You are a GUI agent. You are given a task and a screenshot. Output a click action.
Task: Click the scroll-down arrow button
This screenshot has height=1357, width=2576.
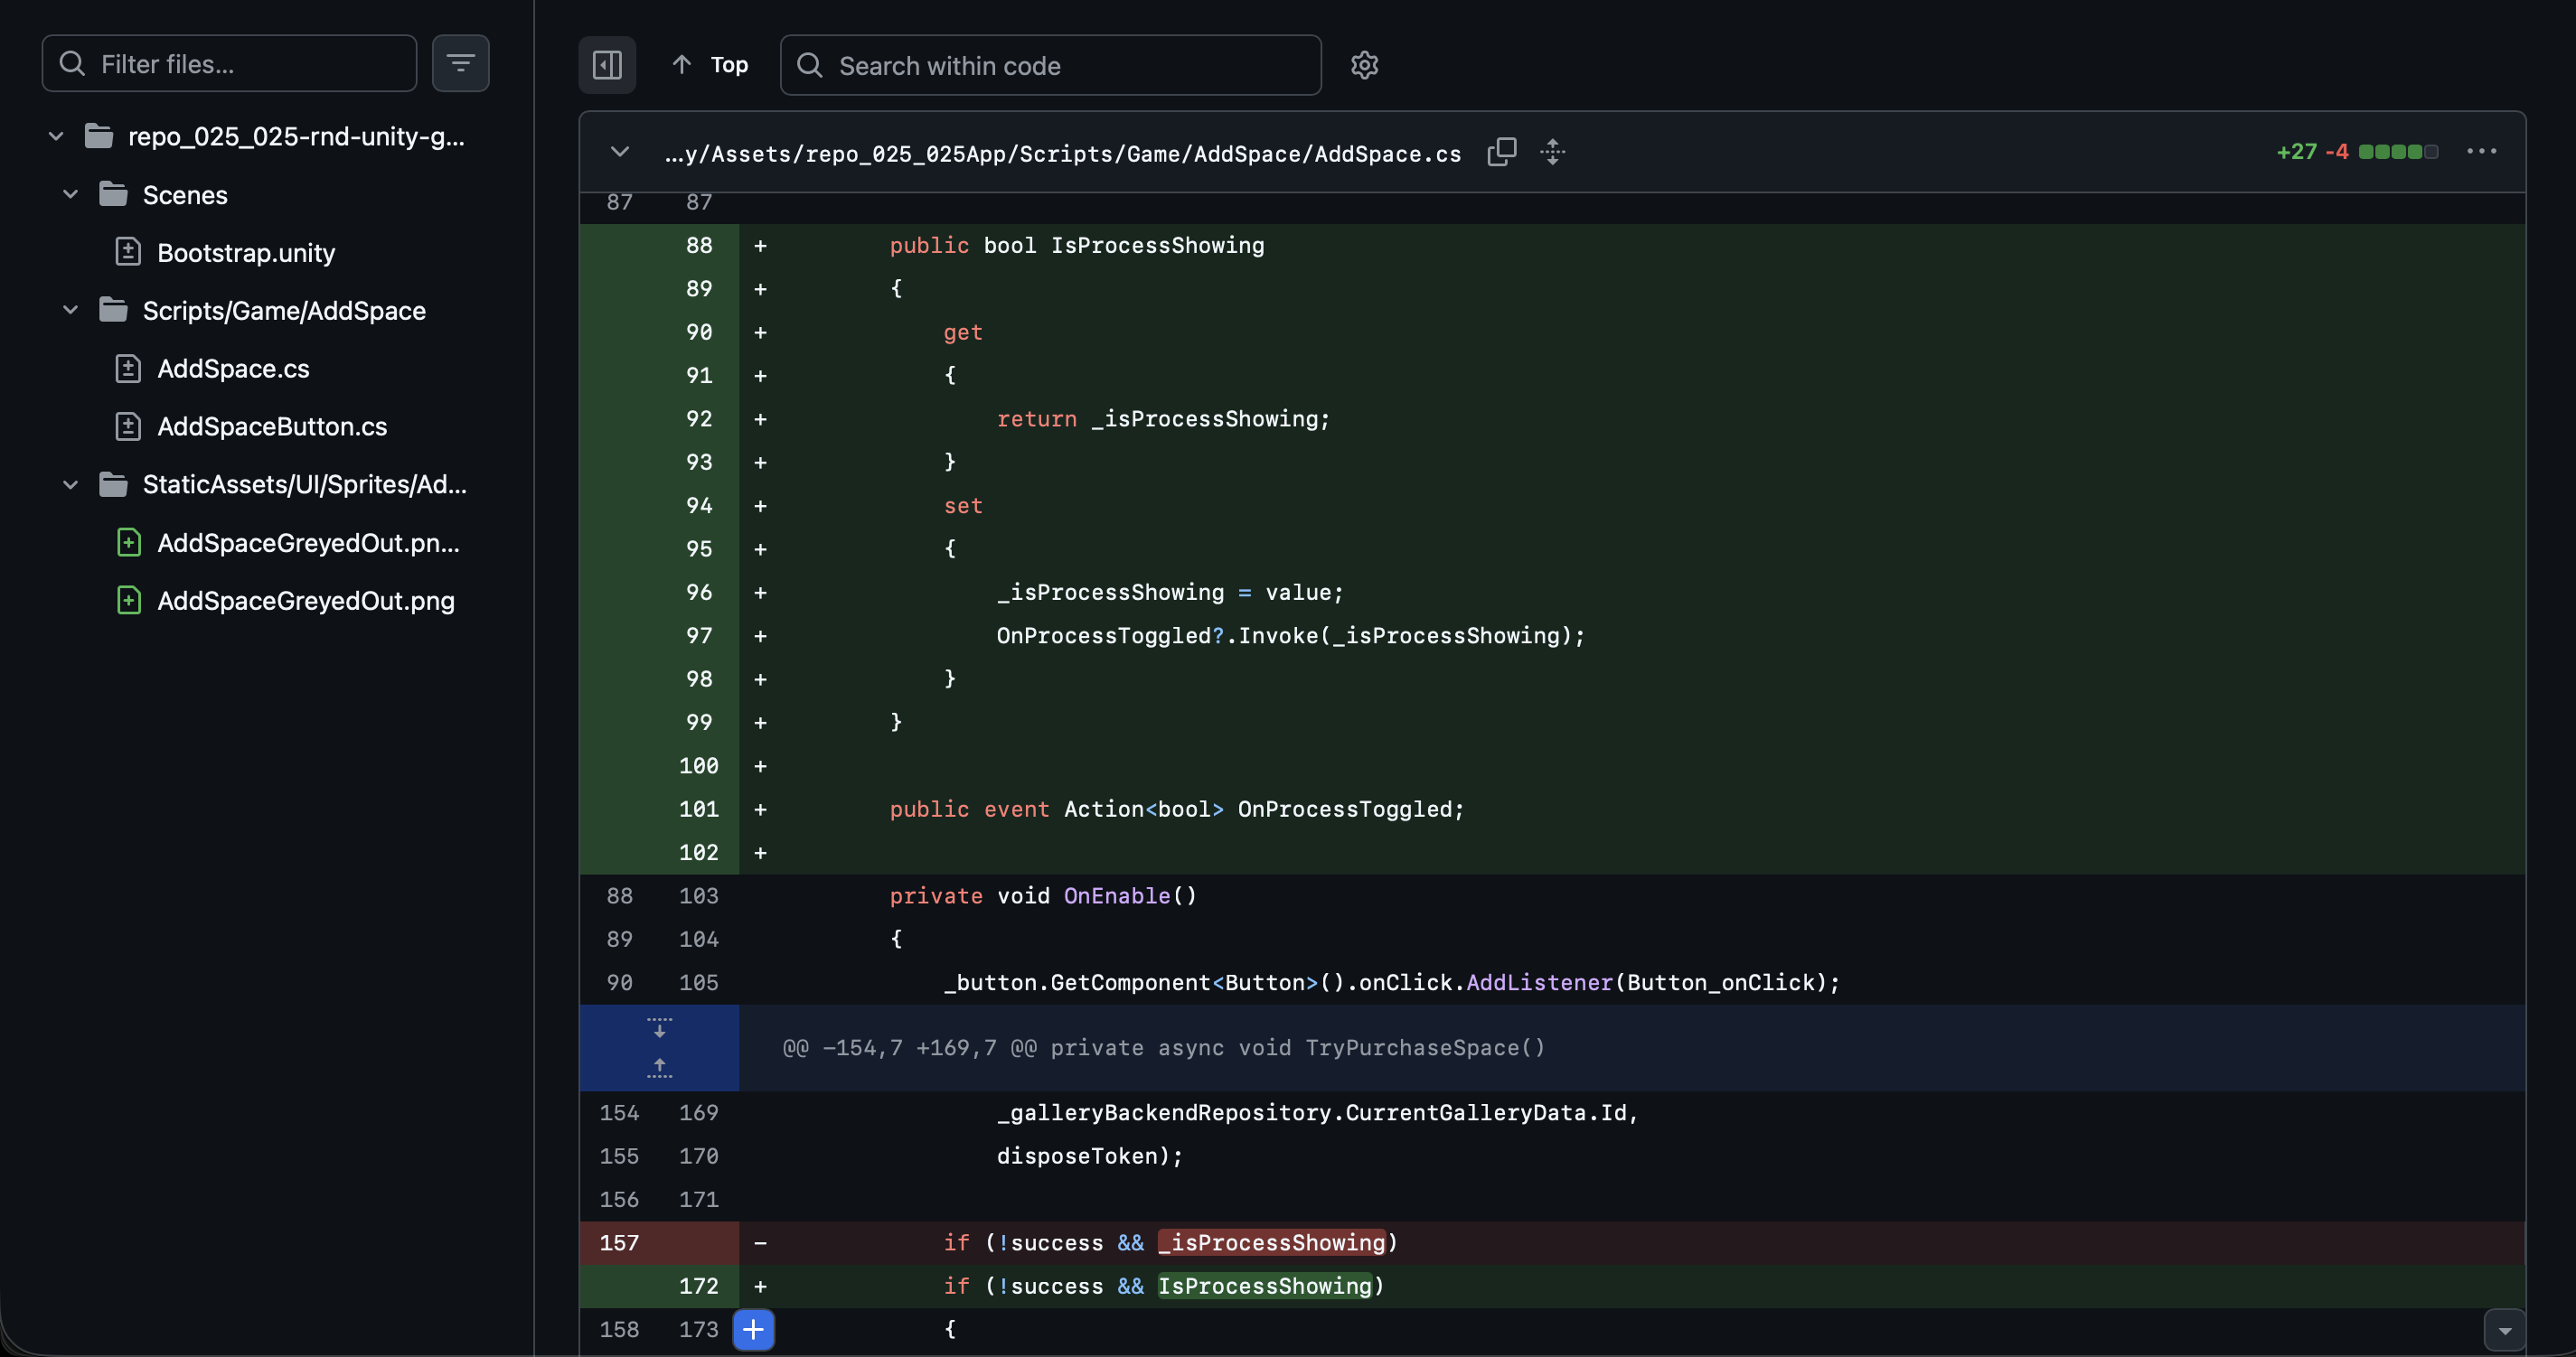click(x=2504, y=1330)
